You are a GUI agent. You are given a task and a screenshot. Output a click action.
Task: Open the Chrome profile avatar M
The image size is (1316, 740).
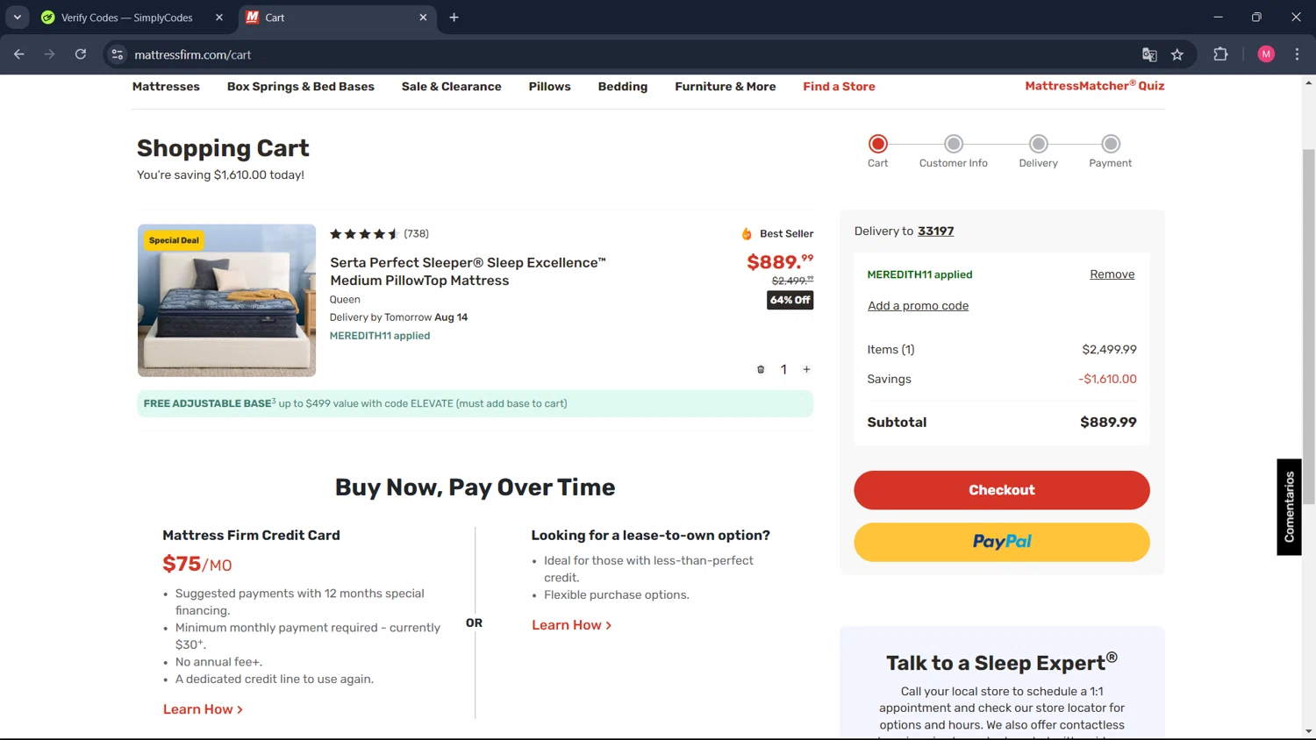point(1266,54)
